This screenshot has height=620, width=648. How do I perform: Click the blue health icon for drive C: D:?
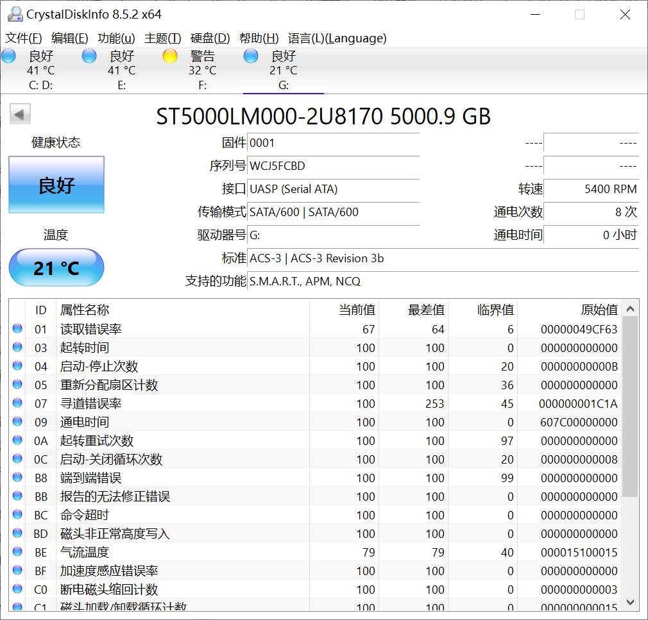9,56
